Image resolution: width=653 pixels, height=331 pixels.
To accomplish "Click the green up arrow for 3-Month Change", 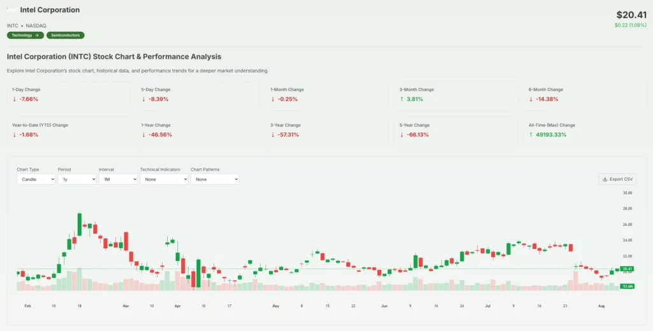I will 402,99.
